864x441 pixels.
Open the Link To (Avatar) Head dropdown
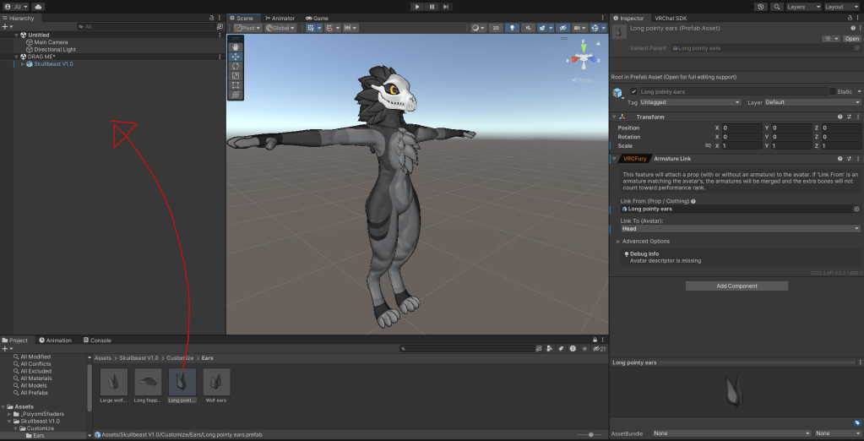tap(740, 228)
